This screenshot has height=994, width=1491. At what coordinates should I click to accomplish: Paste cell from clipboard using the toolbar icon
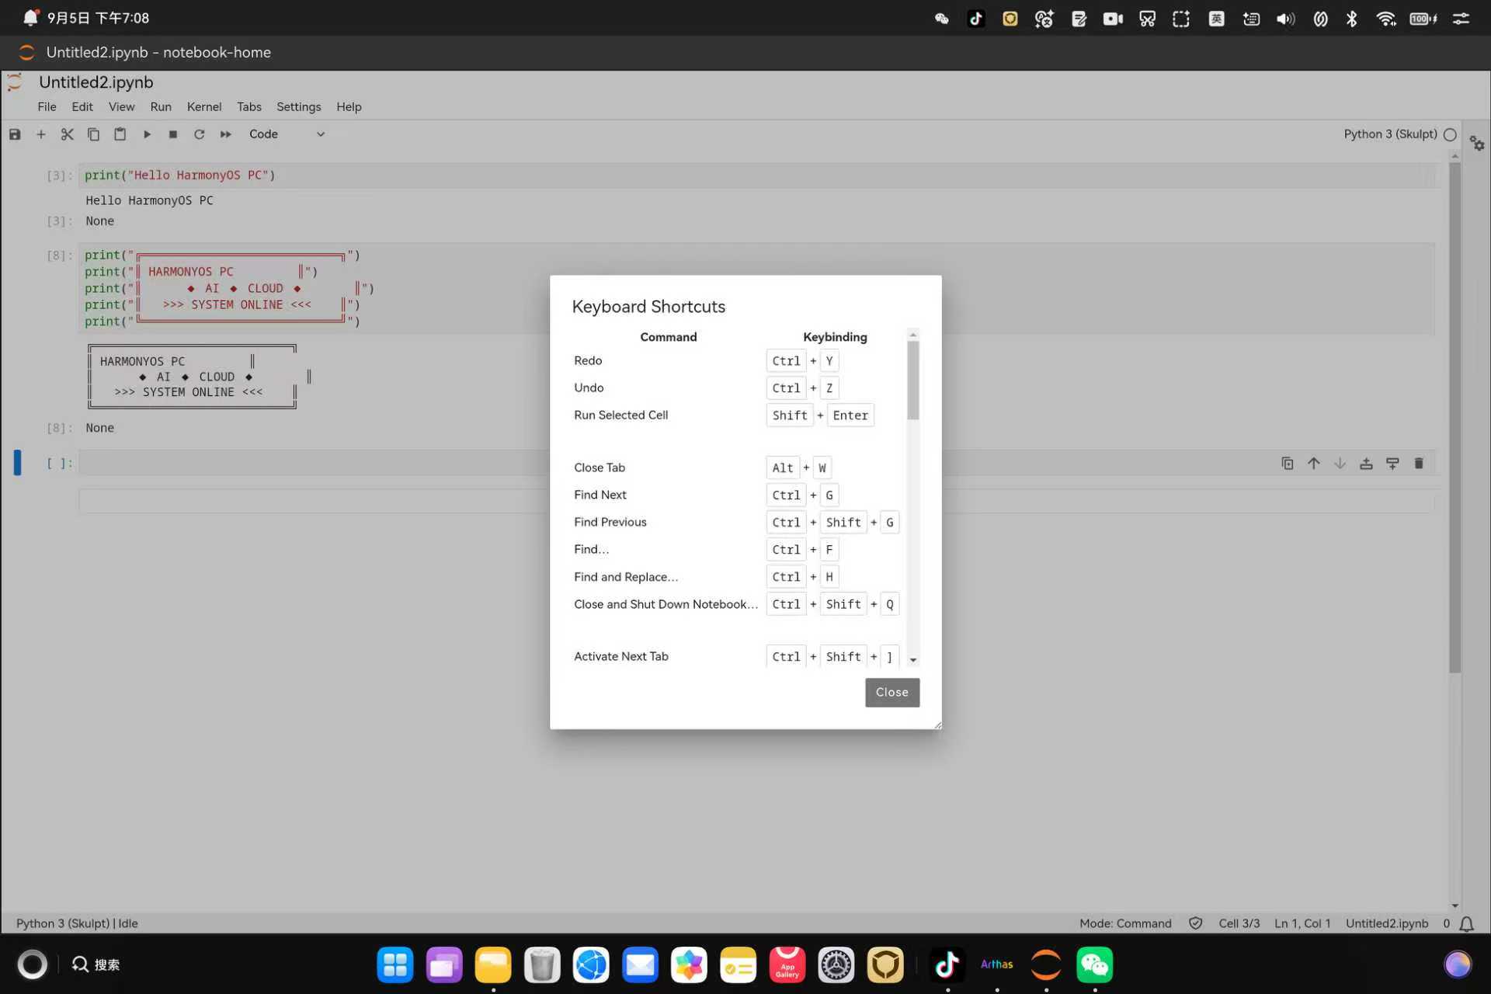point(120,134)
